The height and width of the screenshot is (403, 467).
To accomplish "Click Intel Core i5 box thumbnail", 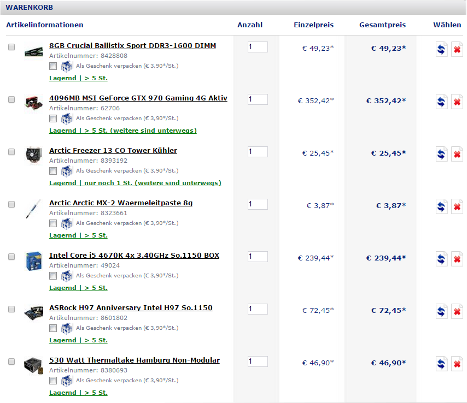I will [34, 261].
